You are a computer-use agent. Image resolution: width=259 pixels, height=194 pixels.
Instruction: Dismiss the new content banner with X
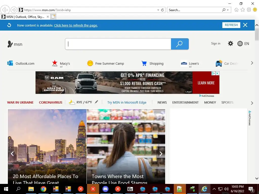[245, 25]
